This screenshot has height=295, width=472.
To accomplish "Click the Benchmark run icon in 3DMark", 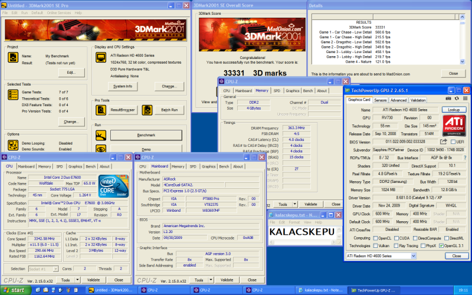I will pos(101,136).
